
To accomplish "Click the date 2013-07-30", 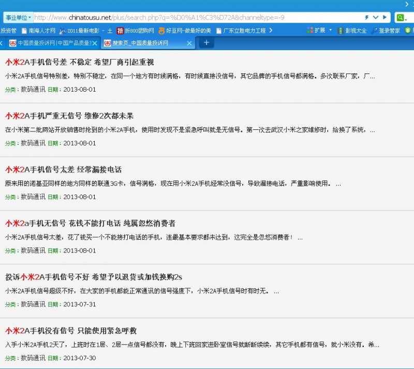I will click(80, 358).
